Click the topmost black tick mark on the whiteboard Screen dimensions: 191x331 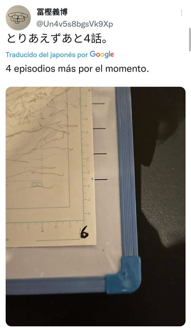click(x=98, y=104)
